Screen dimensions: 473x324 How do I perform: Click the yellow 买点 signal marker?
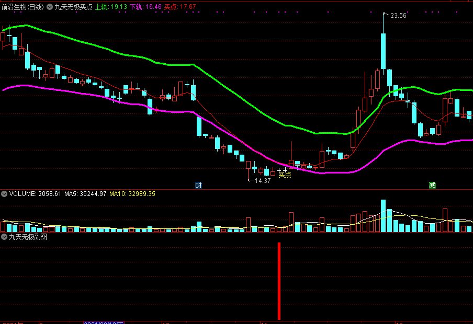[285, 175]
